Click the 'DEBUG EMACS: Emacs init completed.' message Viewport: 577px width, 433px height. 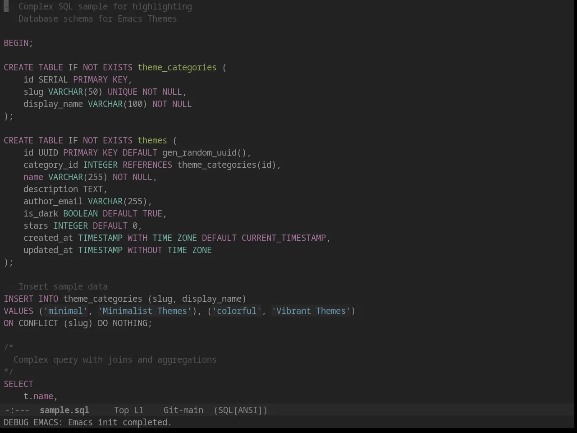(88, 423)
